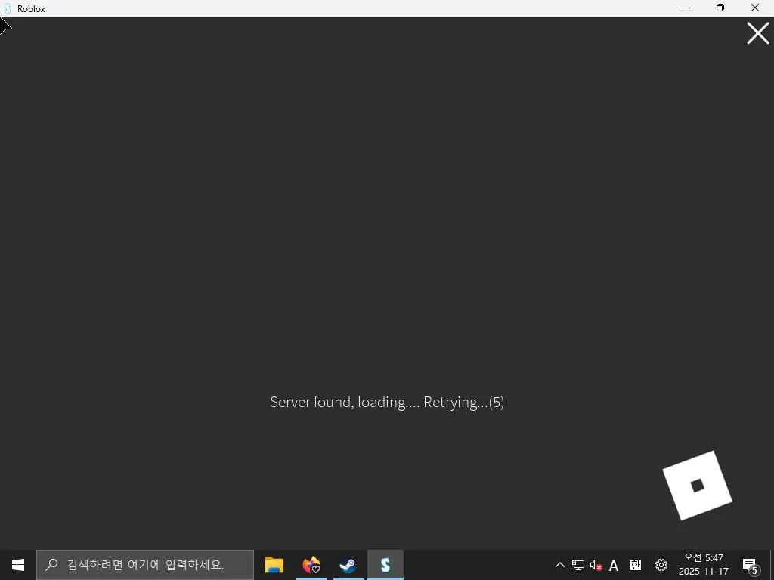Open Steam from the taskbar
This screenshot has height=580, width=774.
348,565
